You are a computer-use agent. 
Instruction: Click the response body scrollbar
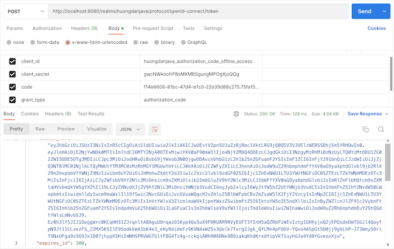[x=388, y=162]
